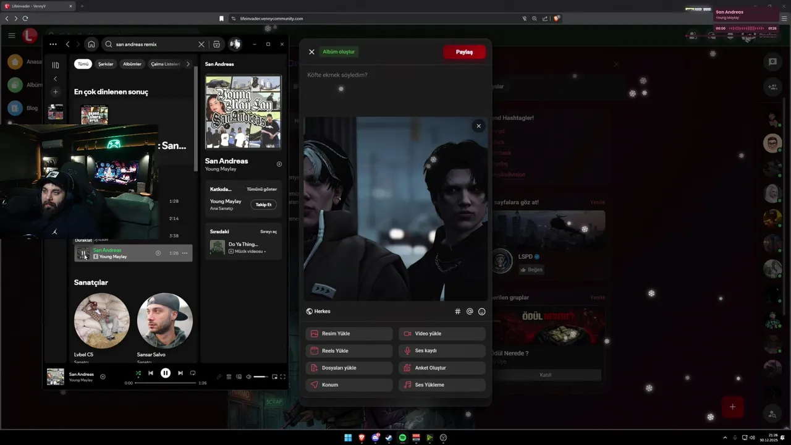Enter Spotify full screen mode
Viewport: 791px width, 445px height.
click(x=284, y=376)
